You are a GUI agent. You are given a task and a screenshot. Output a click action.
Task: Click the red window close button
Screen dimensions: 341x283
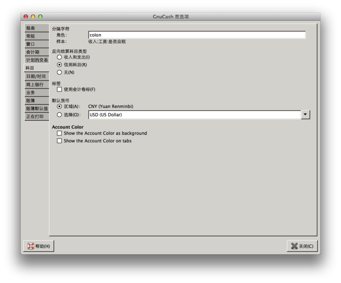point(26,17)
